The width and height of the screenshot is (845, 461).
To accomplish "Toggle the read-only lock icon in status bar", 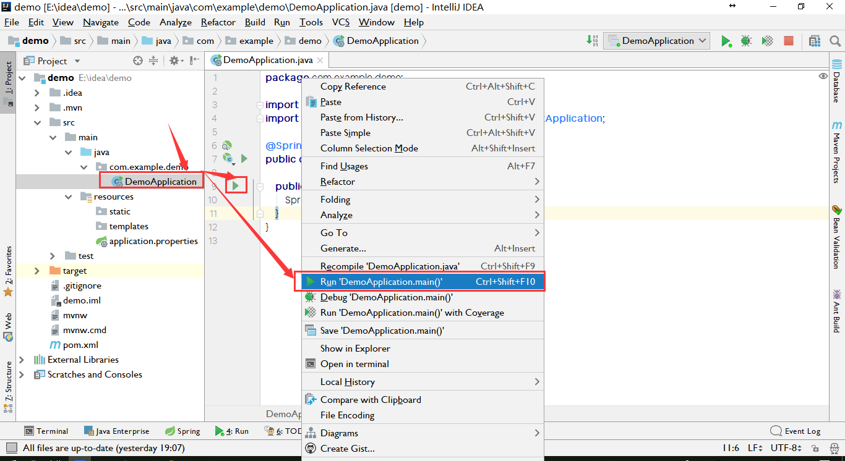I will click(815, 448).
